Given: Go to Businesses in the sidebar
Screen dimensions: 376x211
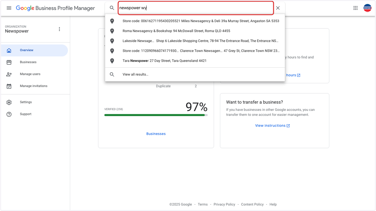Looking at the screenshot, I should coord(34,62).
